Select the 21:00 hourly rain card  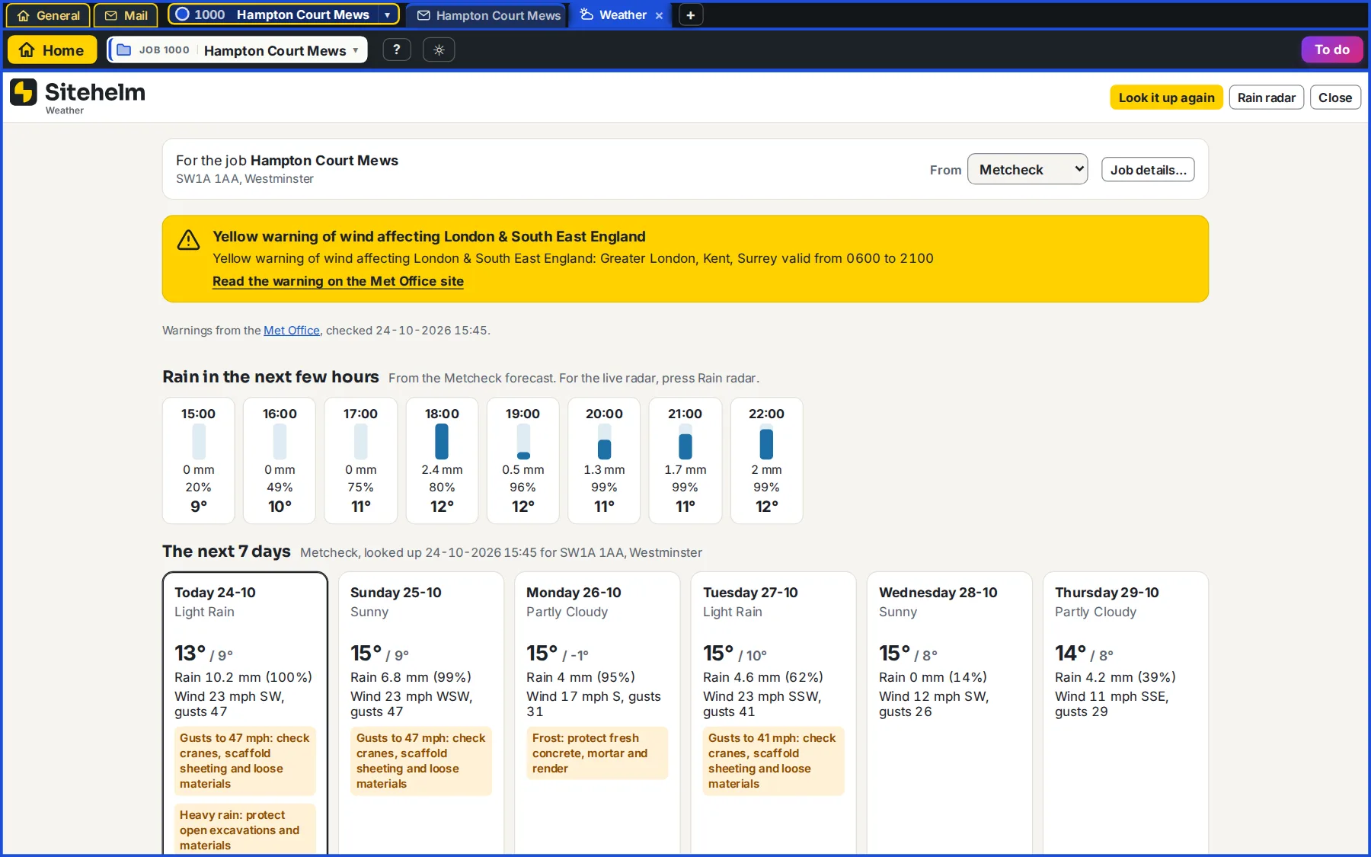685,461
